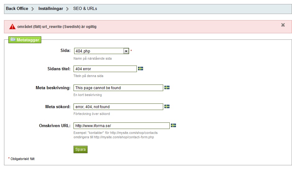Click Swedish flag beside Sidans titel field
The height and width of the screenshot is (174, 292).
point(141,69)
